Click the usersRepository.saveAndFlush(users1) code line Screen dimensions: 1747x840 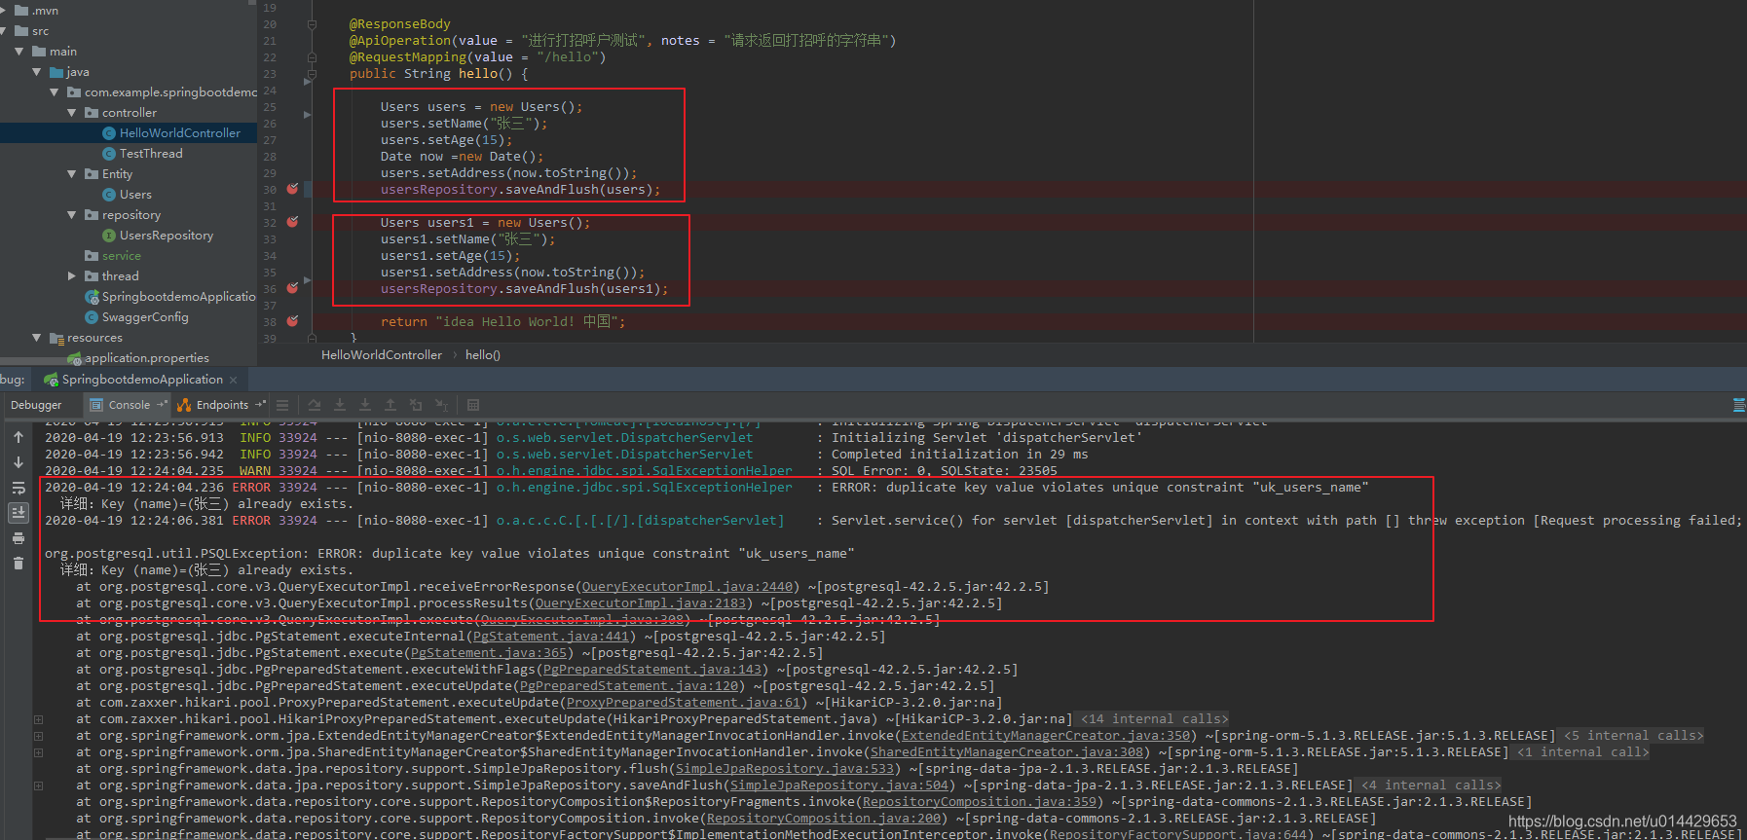coord(524,289)
